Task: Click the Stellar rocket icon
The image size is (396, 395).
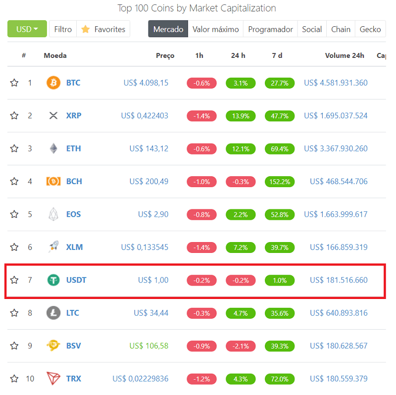Action: [53, 247]
